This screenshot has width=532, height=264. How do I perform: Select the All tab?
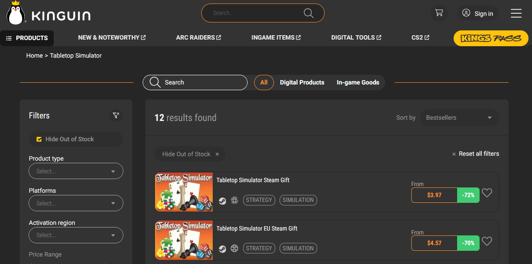[264, 82]
